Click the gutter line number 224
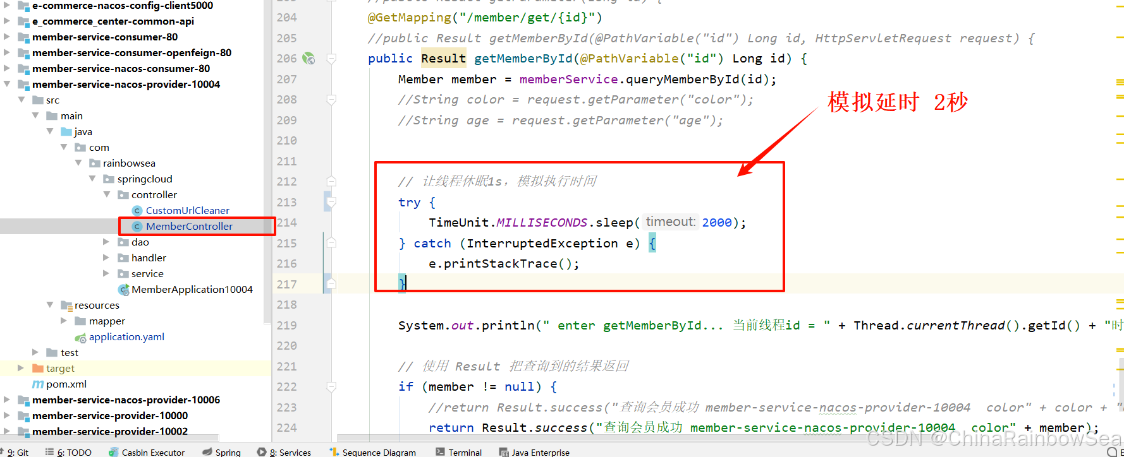 click(286, 428)
